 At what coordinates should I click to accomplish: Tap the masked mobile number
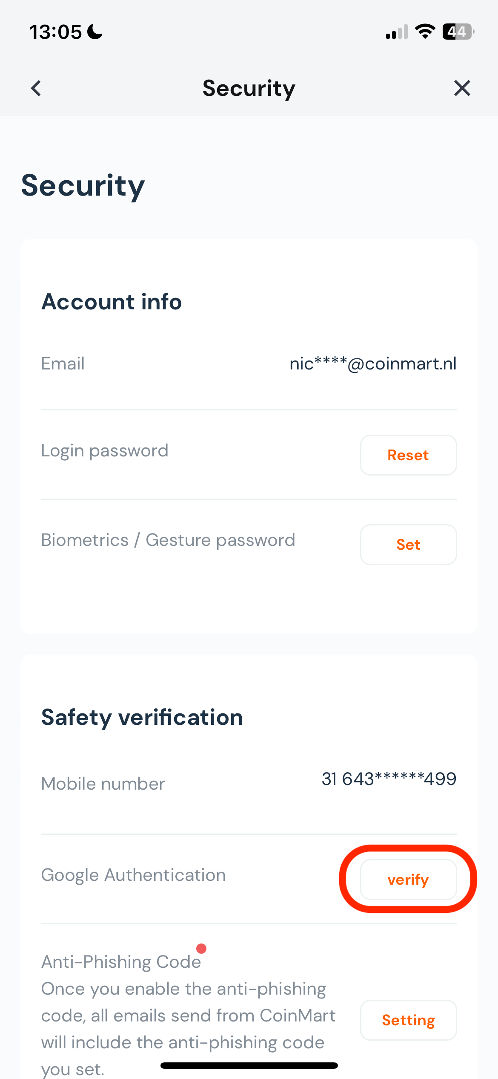(x=389, y=779)
